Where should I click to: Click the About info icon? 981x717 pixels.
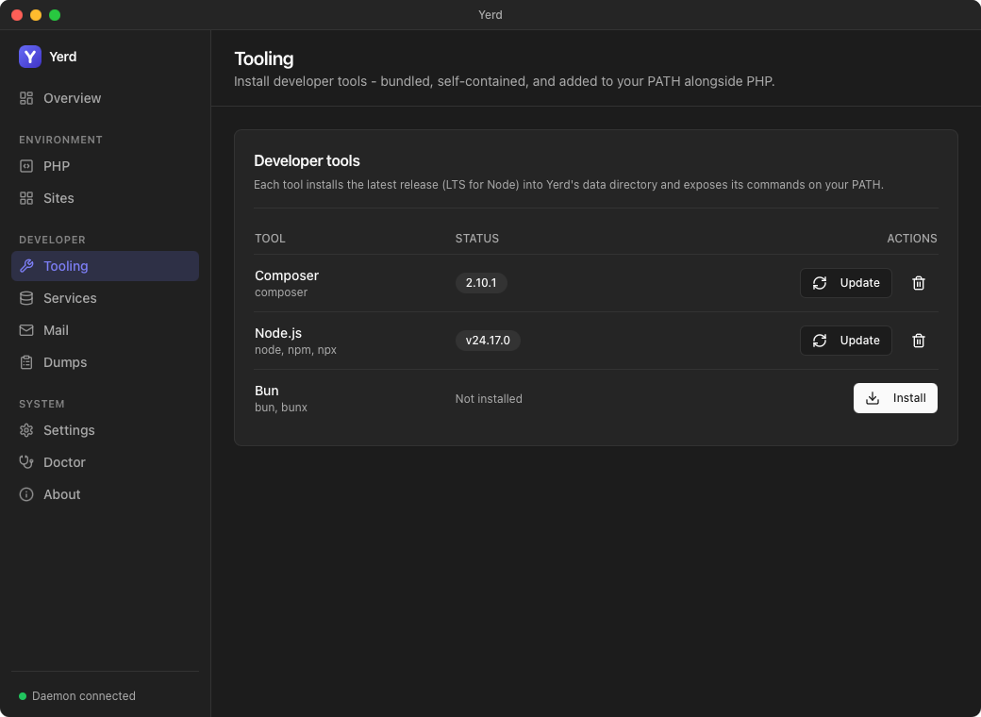26,494
